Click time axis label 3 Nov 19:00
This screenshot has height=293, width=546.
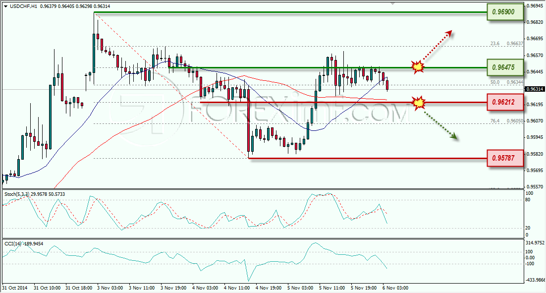click(173, 288)
